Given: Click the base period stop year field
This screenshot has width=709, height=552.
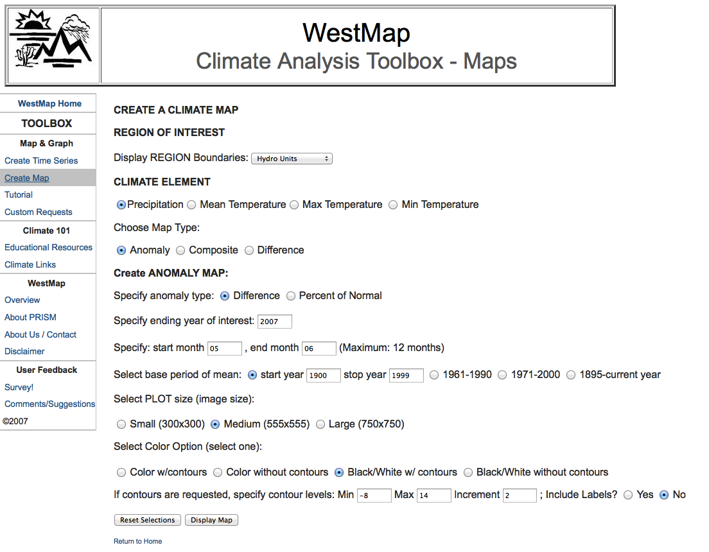Looking at the screenshot, I should [x=407, y=375].
